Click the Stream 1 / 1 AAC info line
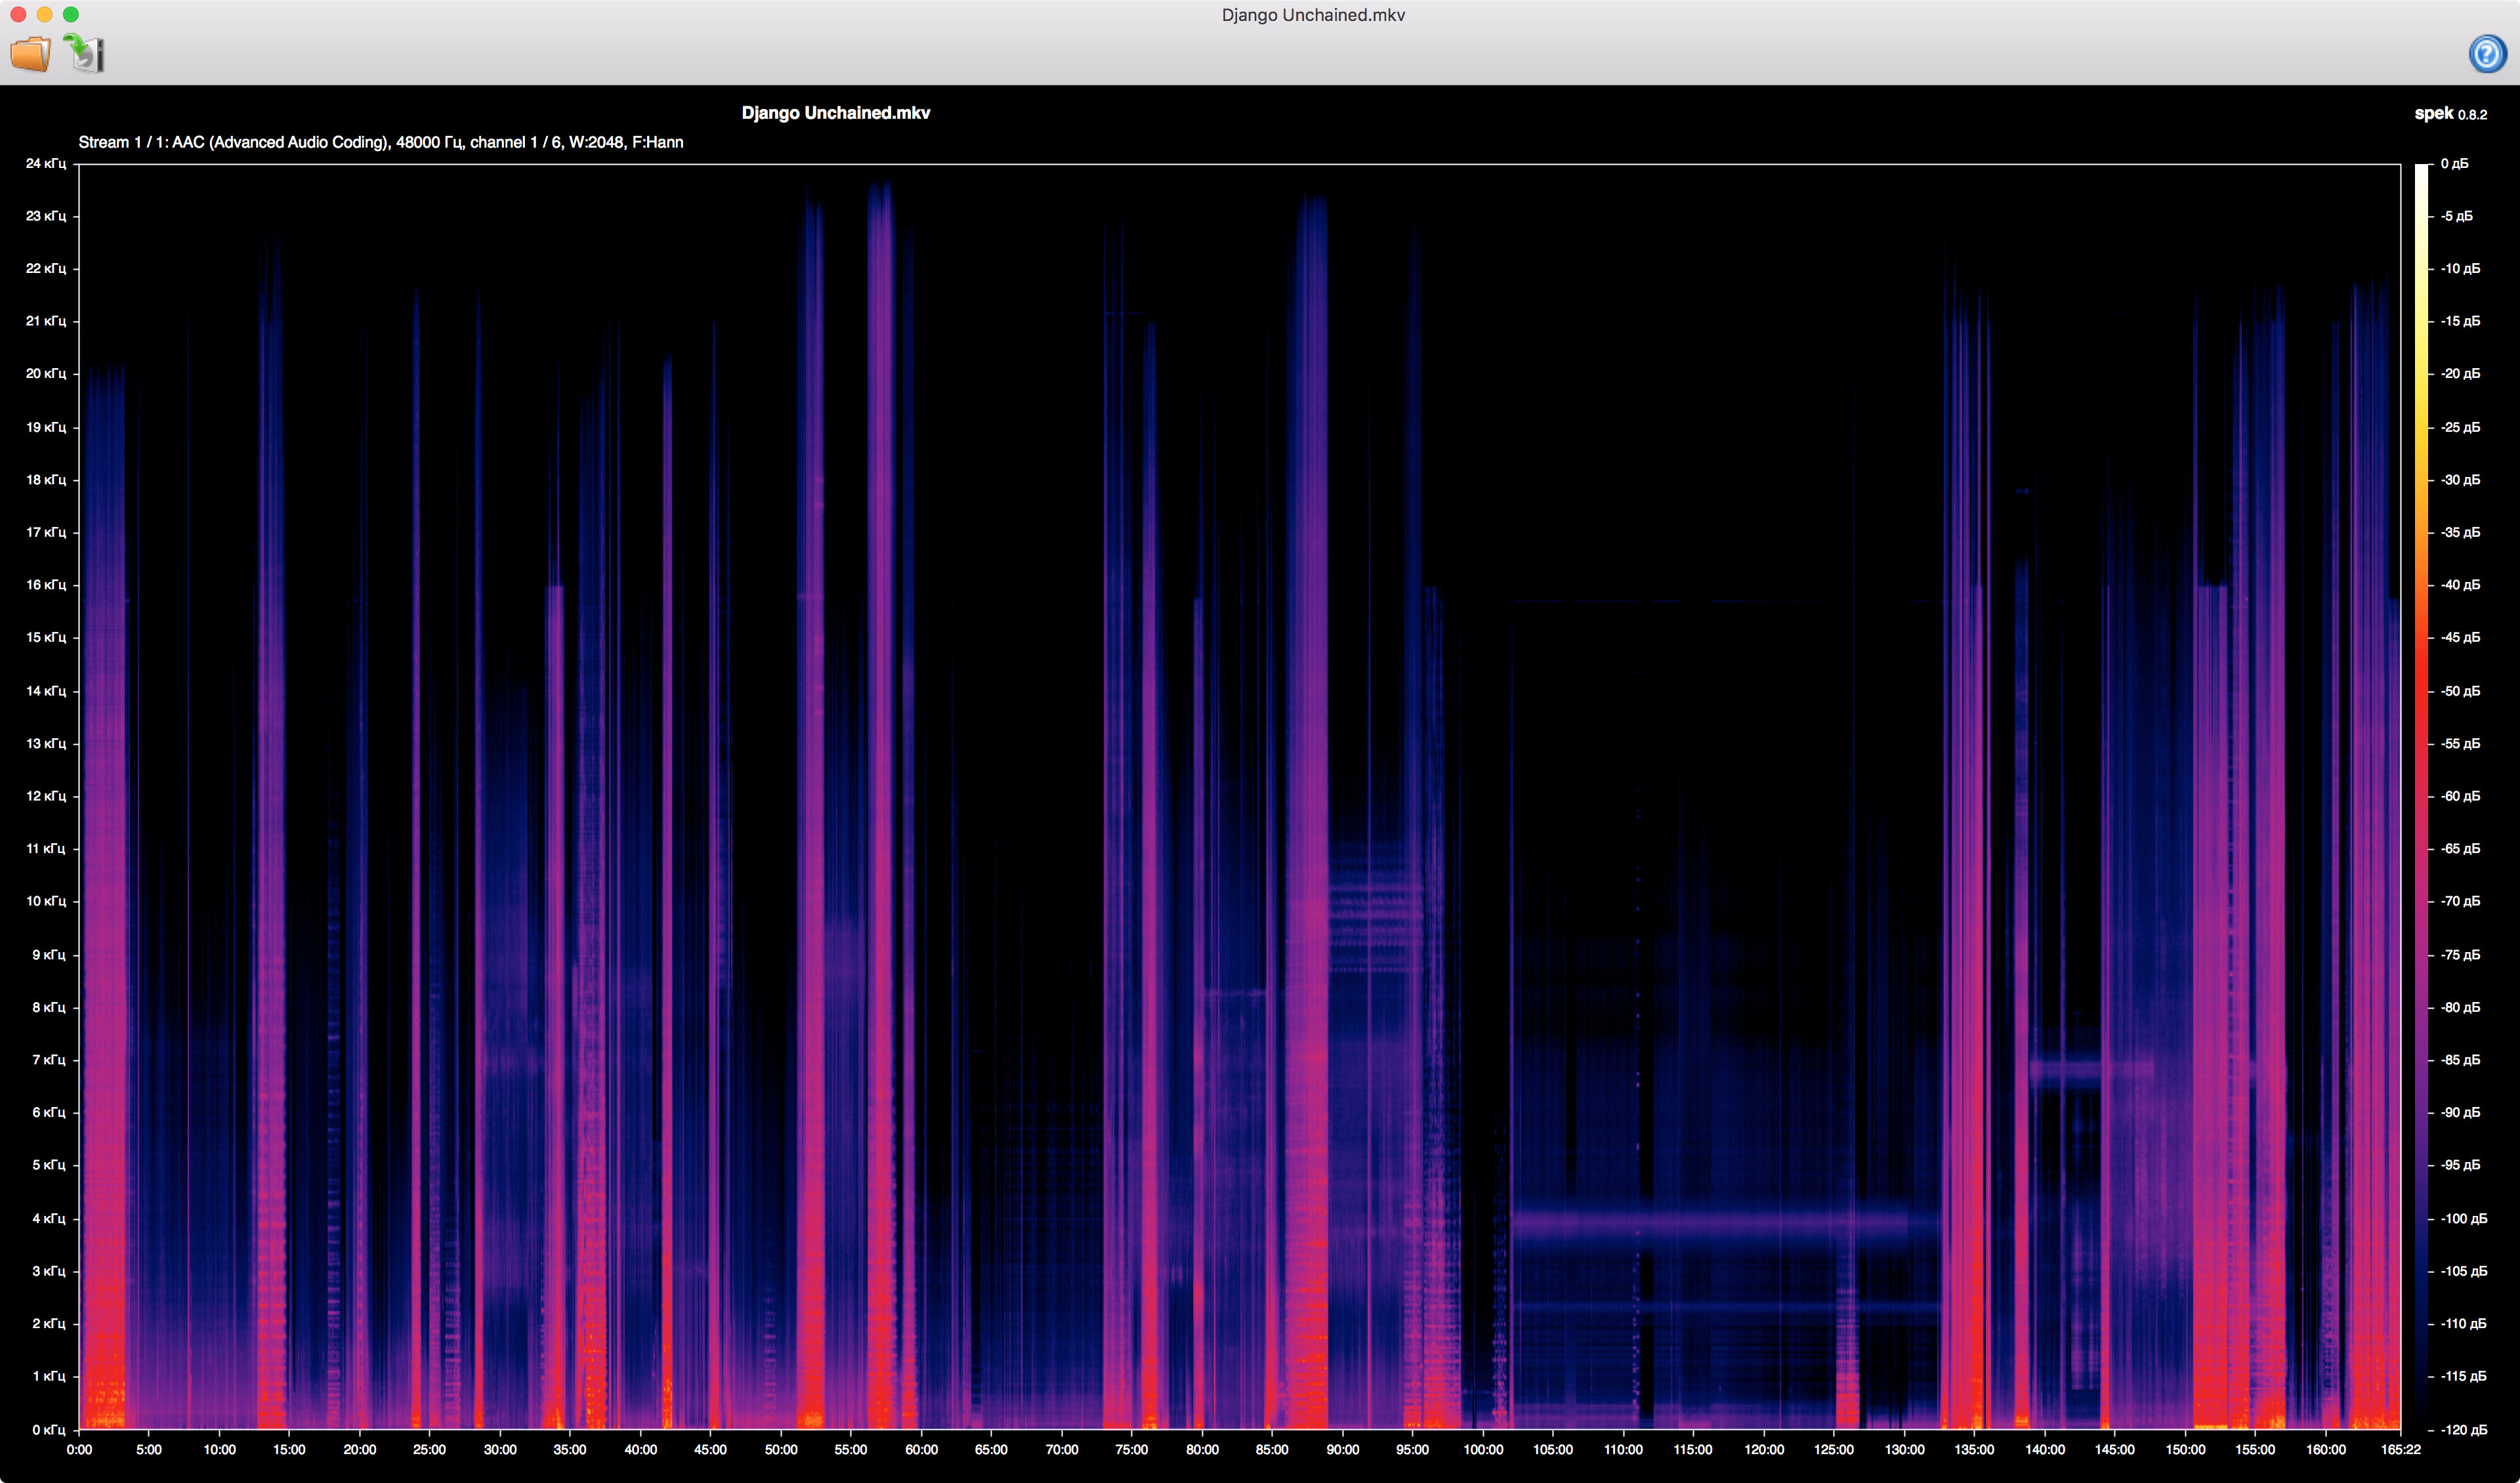Screen dimensions: 2520x1483 tap(381, 142)
